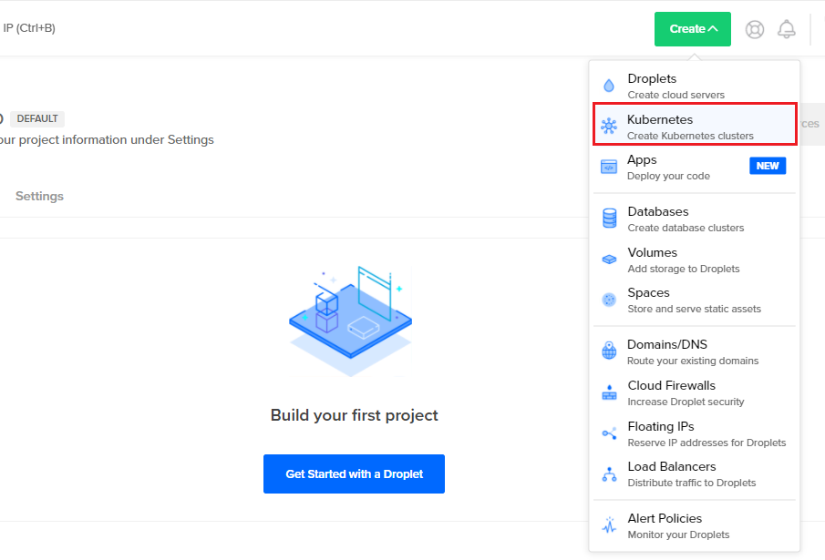Click the DEFAULT project badge
Viewport: 825px width, 560px height.
click(37, 118)
